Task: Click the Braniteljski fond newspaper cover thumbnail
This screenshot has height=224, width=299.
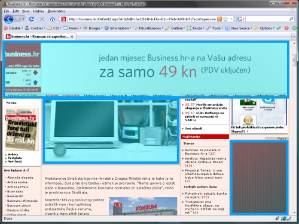Action: click(22, 129)
